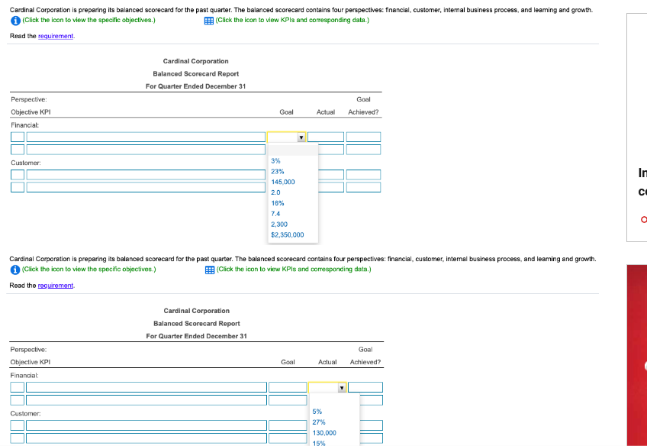The height and width of the screenshot is (446, 647).
Task: Click the Actual input field in the first Financial row
Action: click(x=326, y=137)
